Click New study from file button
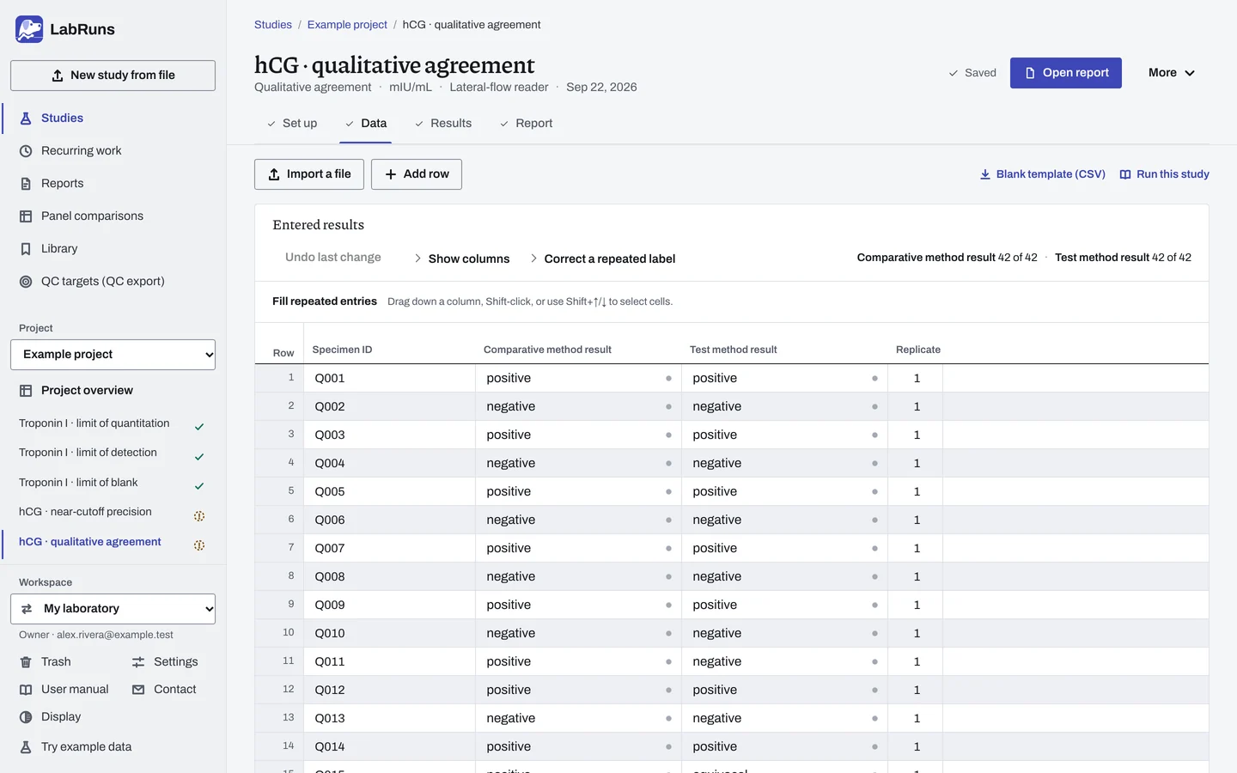The image size is (1237, 773). [113, 76]
